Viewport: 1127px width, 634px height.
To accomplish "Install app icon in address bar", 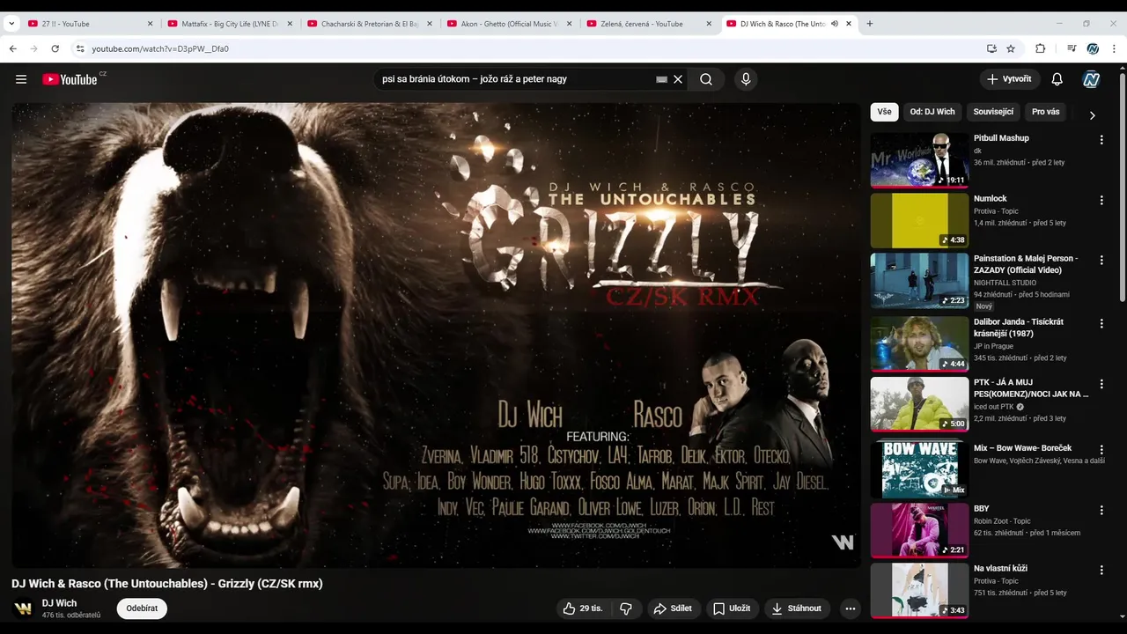I will pos(991,48).
